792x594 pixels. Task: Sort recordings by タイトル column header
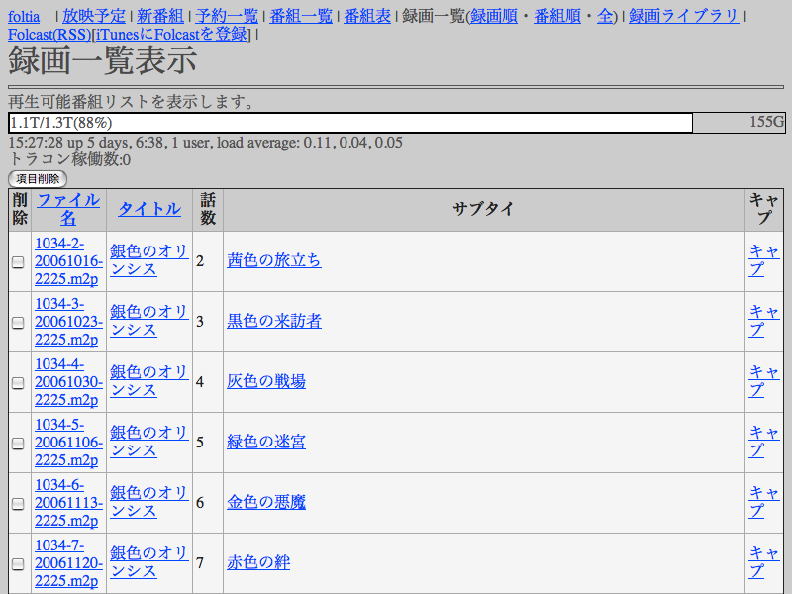point(149,209)
